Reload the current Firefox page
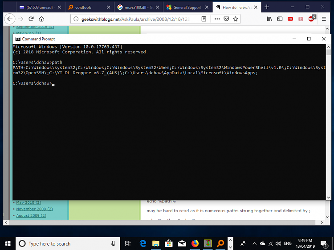Viewport: 334px width, 250px height. tap(31, 19)
